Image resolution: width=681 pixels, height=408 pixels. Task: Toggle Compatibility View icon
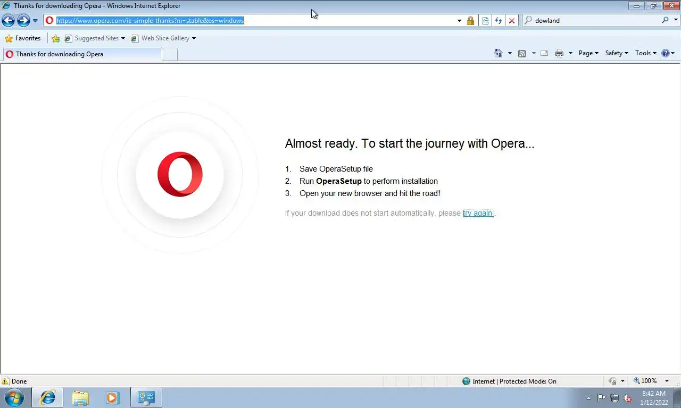(485, 21)
